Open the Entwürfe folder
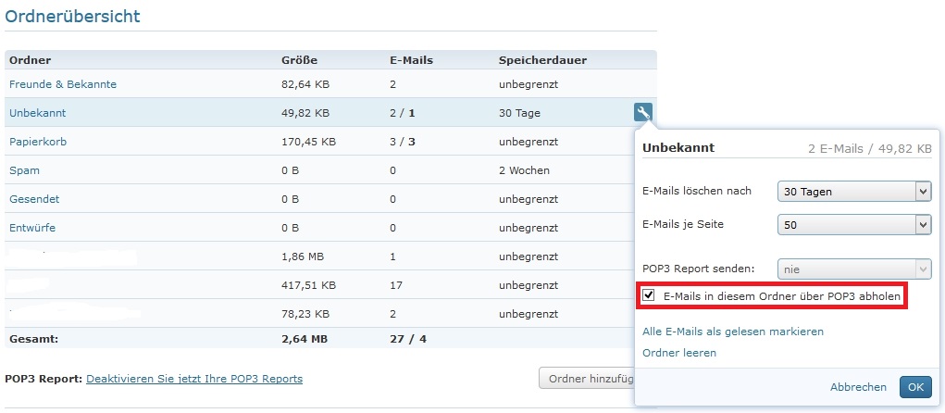 tap(34, 228)
